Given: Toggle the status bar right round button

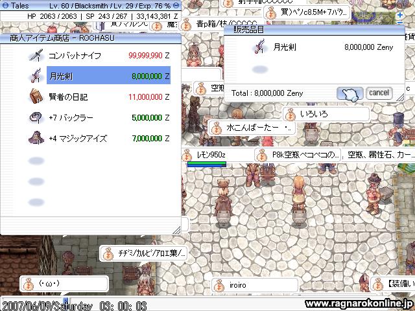Looking at the screenshot, I should click(x=176, y=6).
